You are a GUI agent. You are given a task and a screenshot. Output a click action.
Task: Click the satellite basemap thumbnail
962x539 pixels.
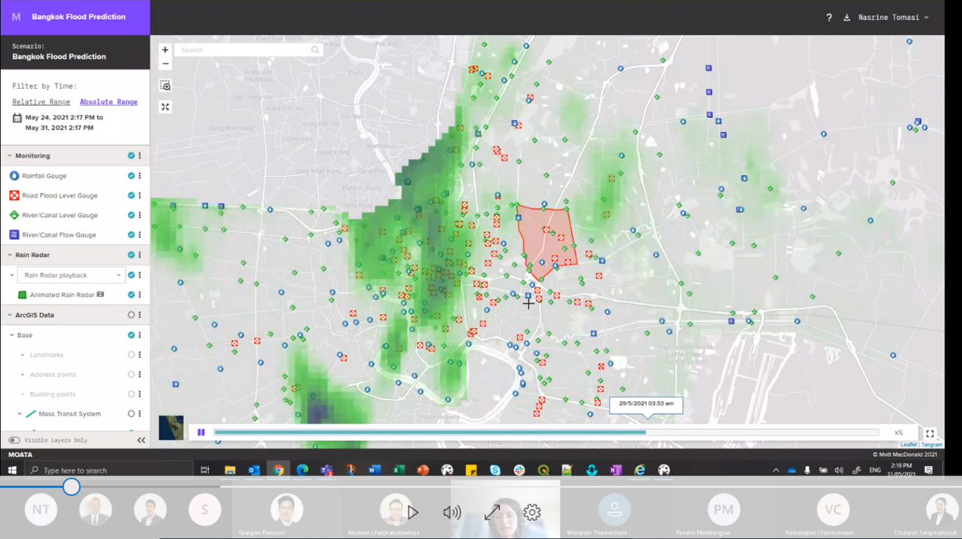tap(171, 427)
